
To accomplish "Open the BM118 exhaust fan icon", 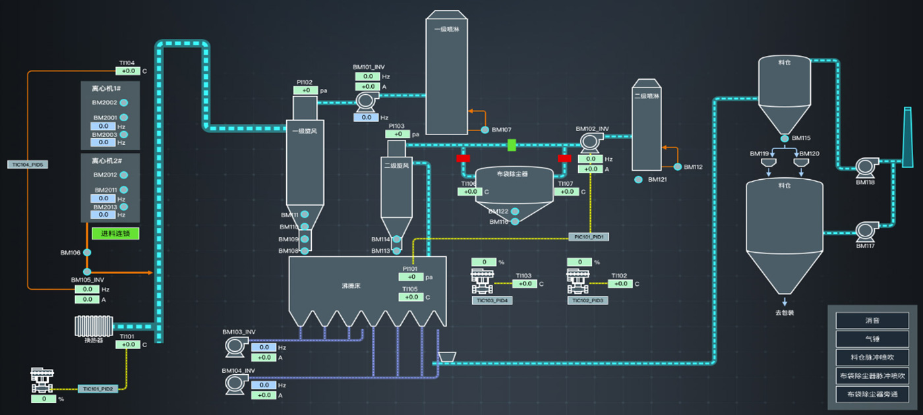I will (865, 166).
